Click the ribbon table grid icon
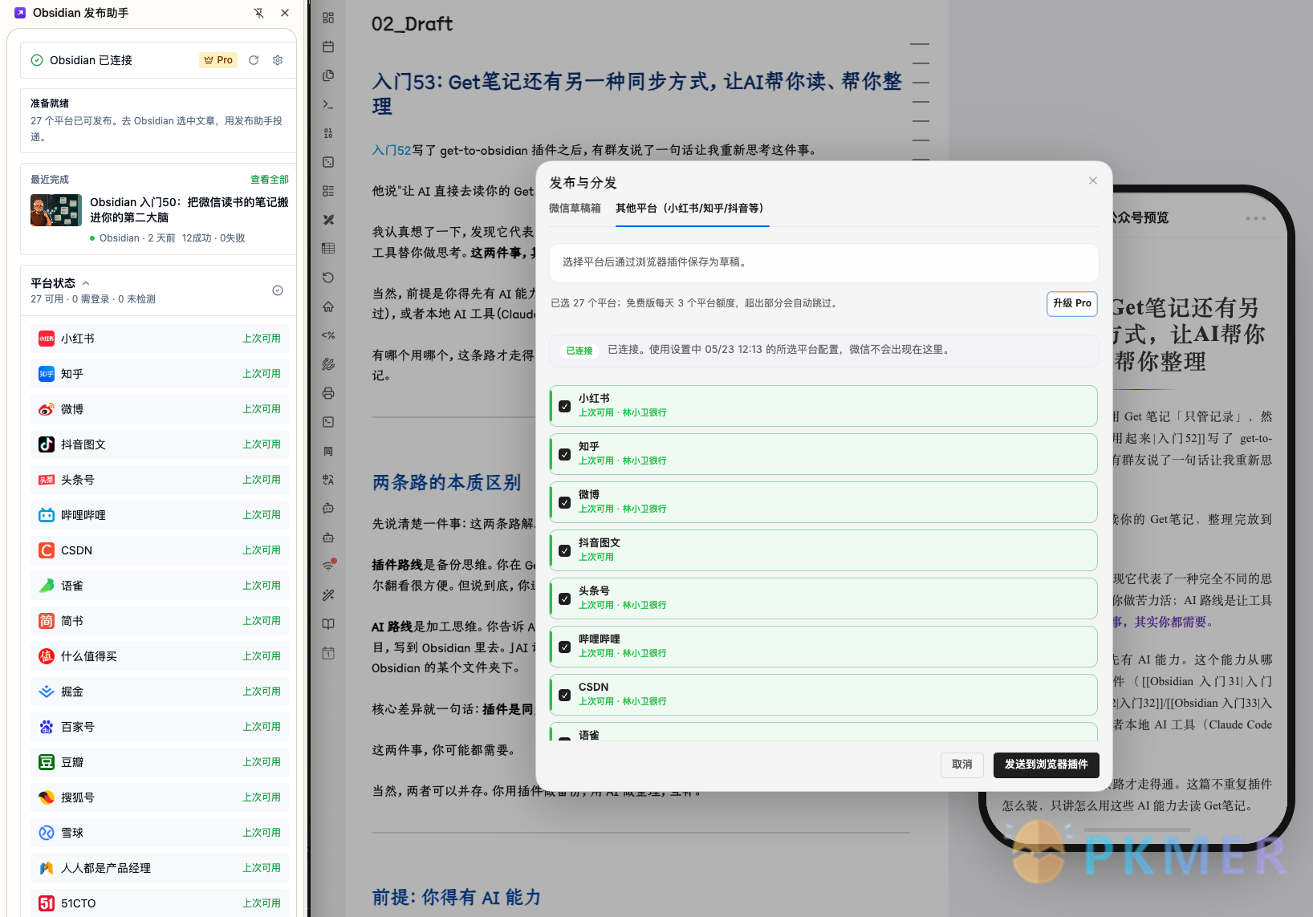Image resolution: width=1313 pixels, height=917 pixels. (328, 249)
